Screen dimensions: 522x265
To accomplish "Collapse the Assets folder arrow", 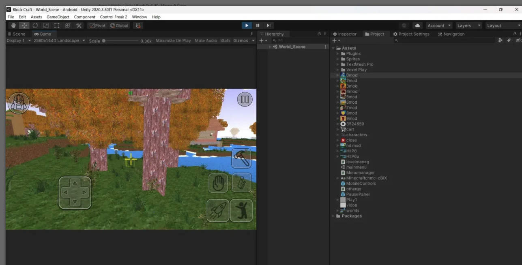I will coord(333,48).
